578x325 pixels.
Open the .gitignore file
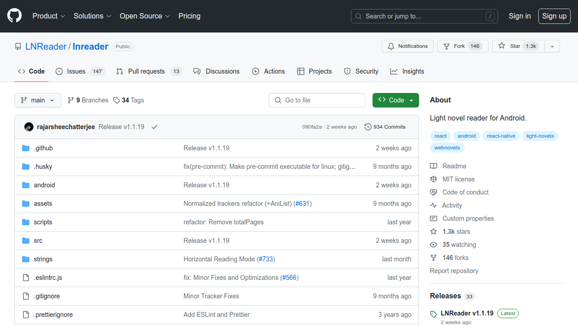coord(47,296)
